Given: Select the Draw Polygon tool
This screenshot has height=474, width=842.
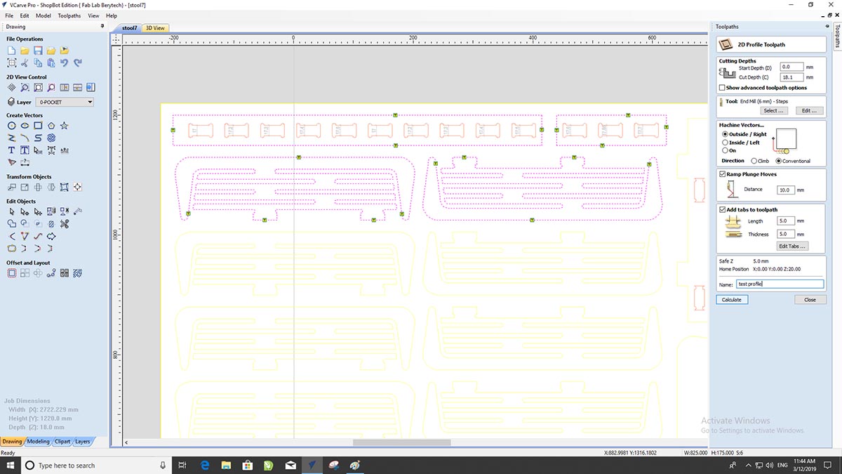Looking at the screenshot, I should coord(51,126).
